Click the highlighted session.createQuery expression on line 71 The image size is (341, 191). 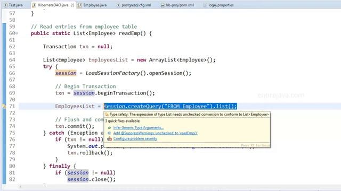pos(170,106)
